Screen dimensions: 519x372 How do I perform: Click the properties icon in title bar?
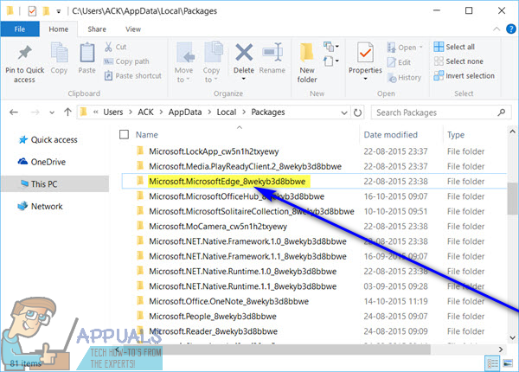click(32, 11)
